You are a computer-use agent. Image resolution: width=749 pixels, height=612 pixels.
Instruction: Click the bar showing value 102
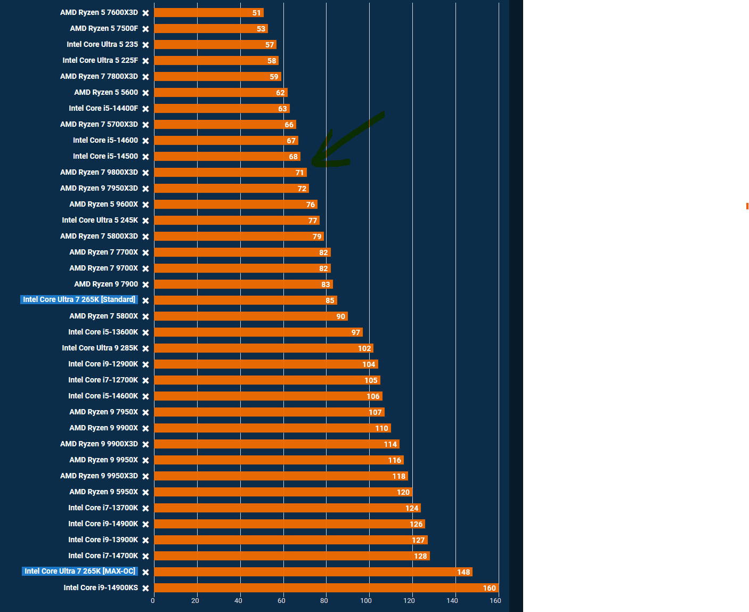(x=264, y=348)
